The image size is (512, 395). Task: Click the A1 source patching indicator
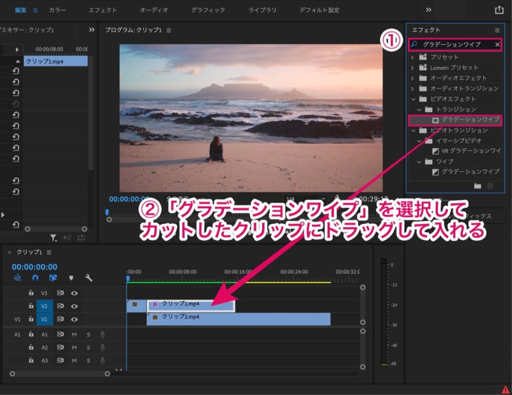(17, 334)
